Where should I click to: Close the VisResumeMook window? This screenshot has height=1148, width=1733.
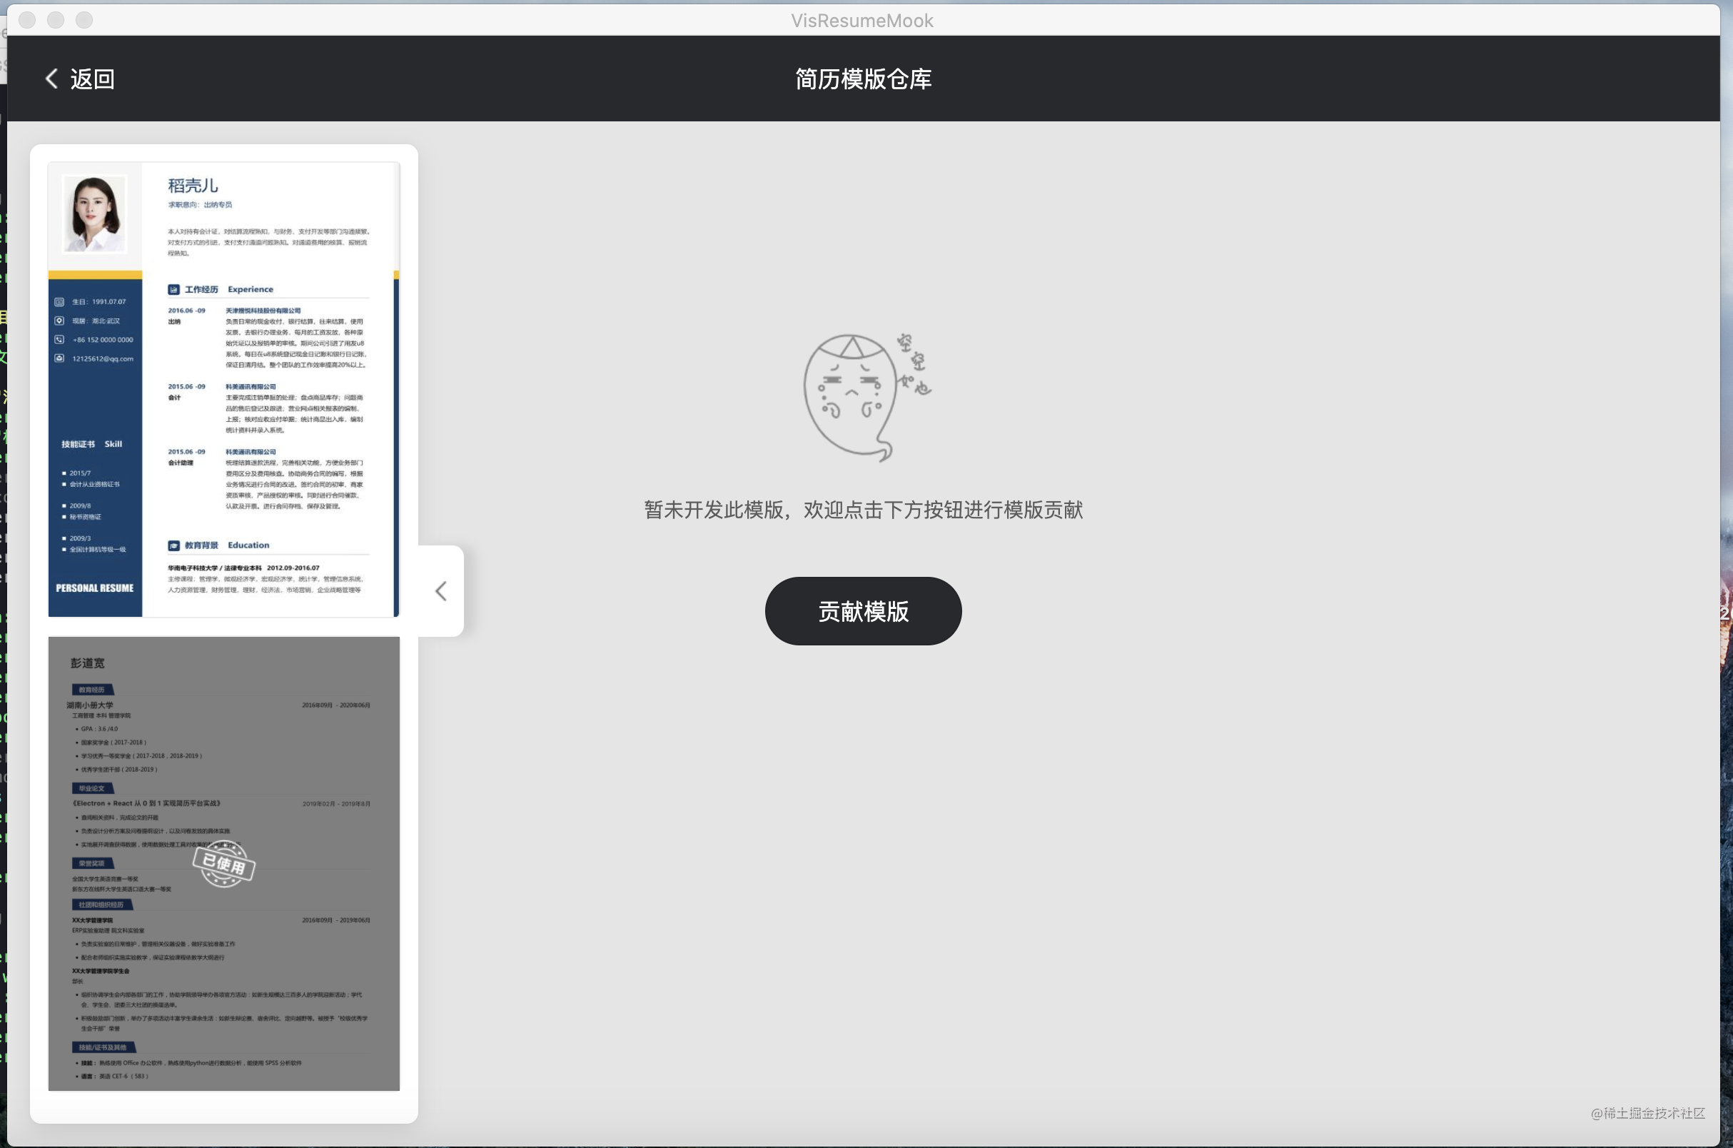[x=27, y=20]
